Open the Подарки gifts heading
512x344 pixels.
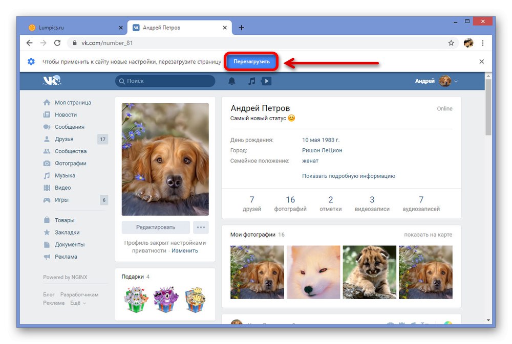point(133,277)
